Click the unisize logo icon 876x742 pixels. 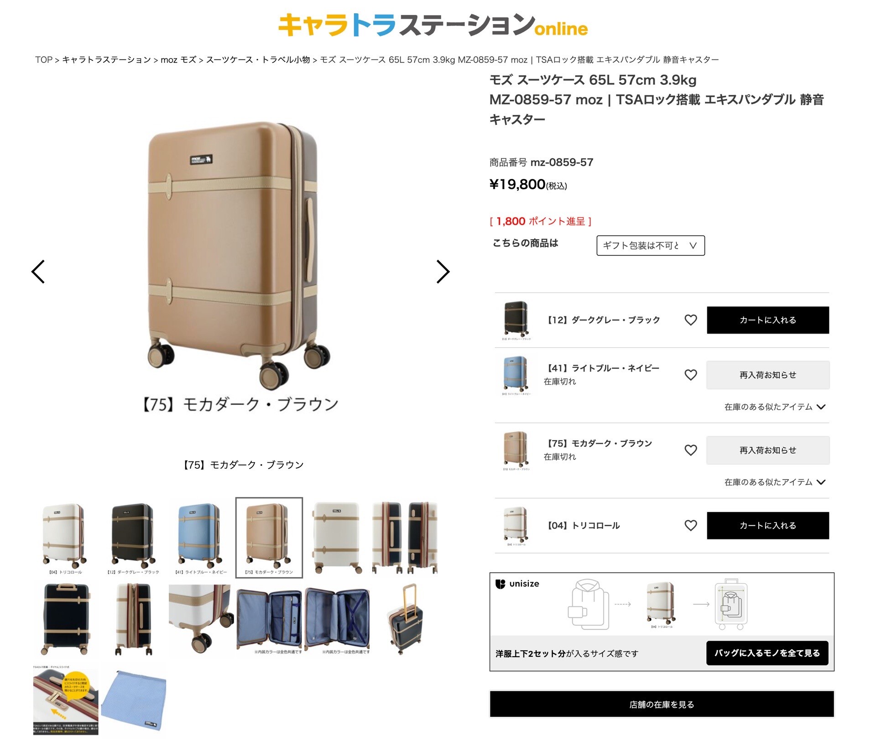point(501,584)
